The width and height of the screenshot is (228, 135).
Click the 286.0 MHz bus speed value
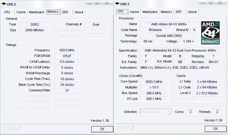click(154, 93)
